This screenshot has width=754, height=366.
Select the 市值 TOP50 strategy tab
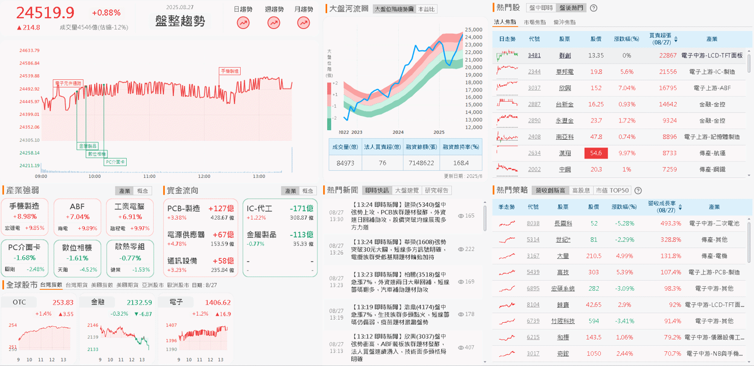point(612,191)
